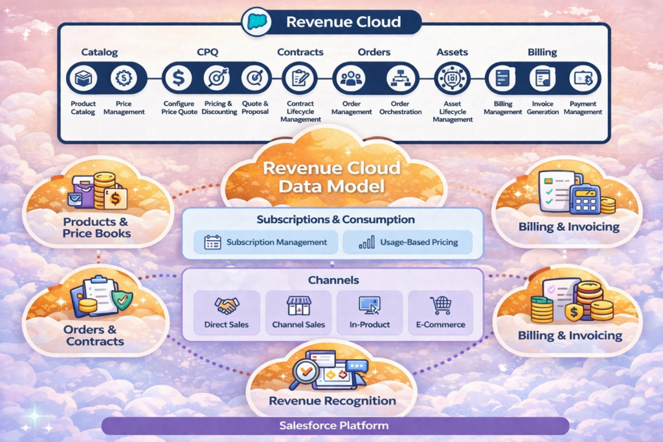The height and width of the screenshot is (442, 663).
Task: Click the Revenue Cloud logo at the top
Action: click(x=257, y=21)
